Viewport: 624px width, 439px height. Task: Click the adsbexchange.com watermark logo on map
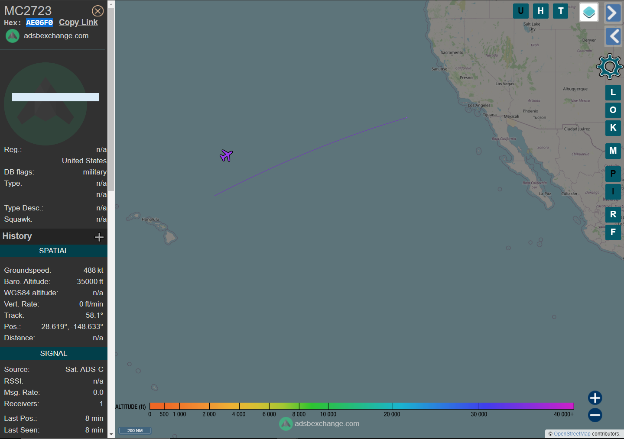coord(319,423)
